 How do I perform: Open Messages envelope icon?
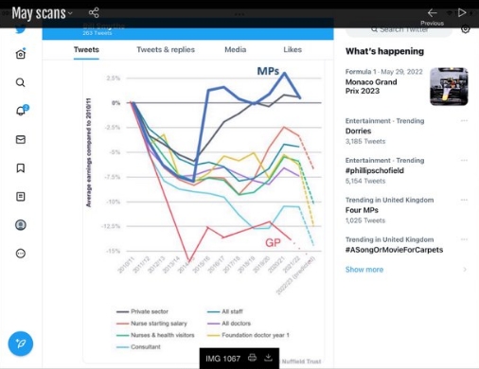pyautogui.click(x=21, y=139)
